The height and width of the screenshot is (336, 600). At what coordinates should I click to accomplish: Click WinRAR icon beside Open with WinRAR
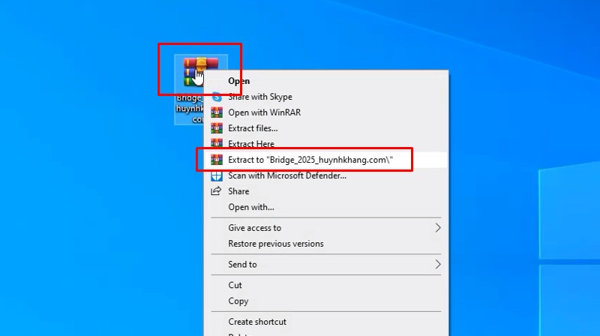click(217, 112)
